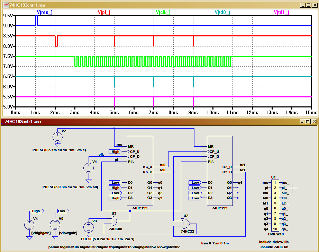Click Low flag at second counter D3
The image size is (319, 252).
(x=195, y=198)
